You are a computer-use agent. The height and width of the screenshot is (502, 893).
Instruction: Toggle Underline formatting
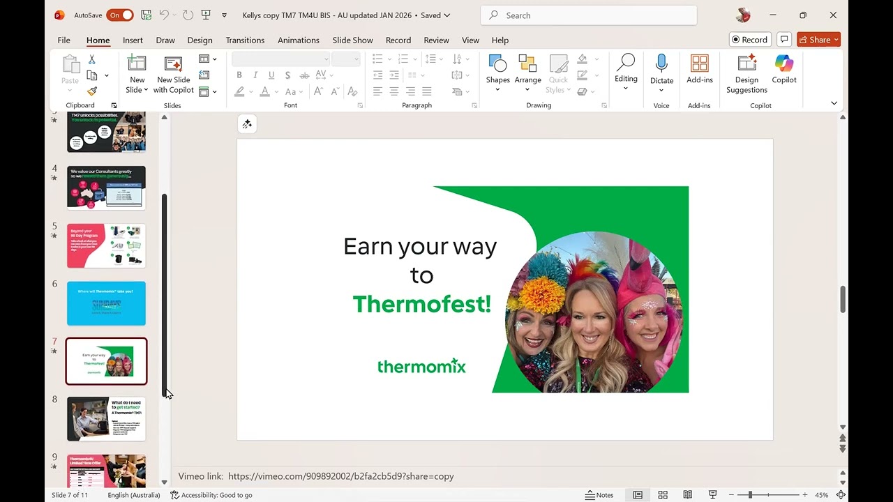271,75
